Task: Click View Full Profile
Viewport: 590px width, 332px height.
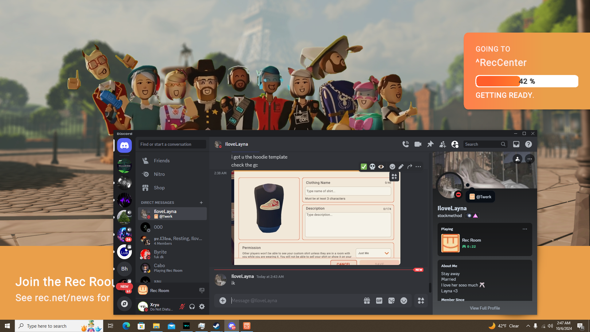Action: point(485,308)
